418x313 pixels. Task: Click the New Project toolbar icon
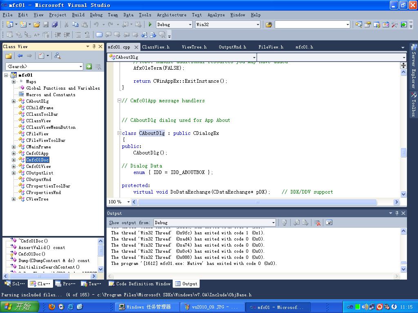click(x=10, y=24)
